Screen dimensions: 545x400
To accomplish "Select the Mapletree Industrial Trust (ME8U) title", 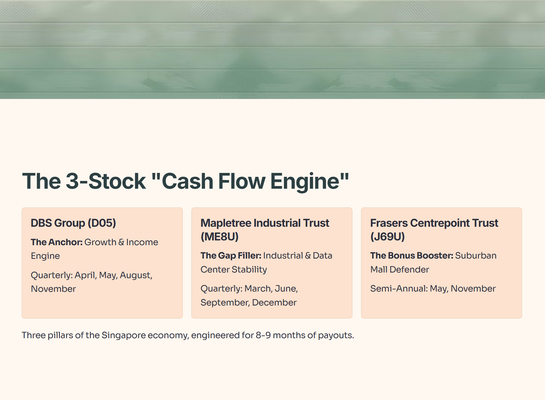I will tap(265, 230).
